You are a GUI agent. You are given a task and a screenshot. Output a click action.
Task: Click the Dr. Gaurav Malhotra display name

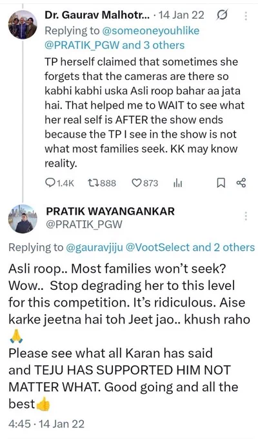(x=98, y=15)
